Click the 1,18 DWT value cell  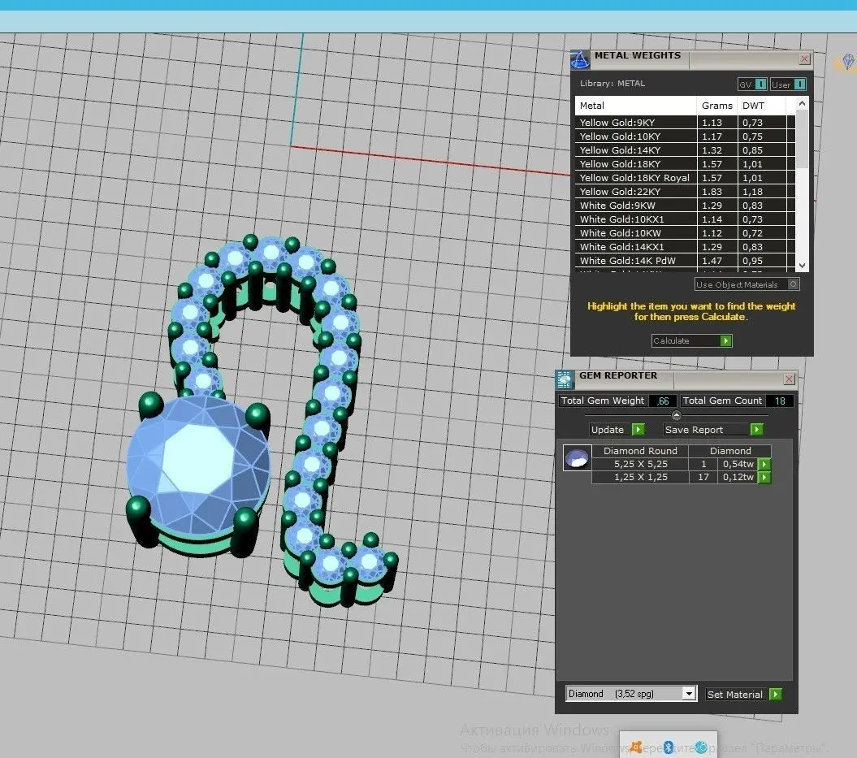(762, 191)
